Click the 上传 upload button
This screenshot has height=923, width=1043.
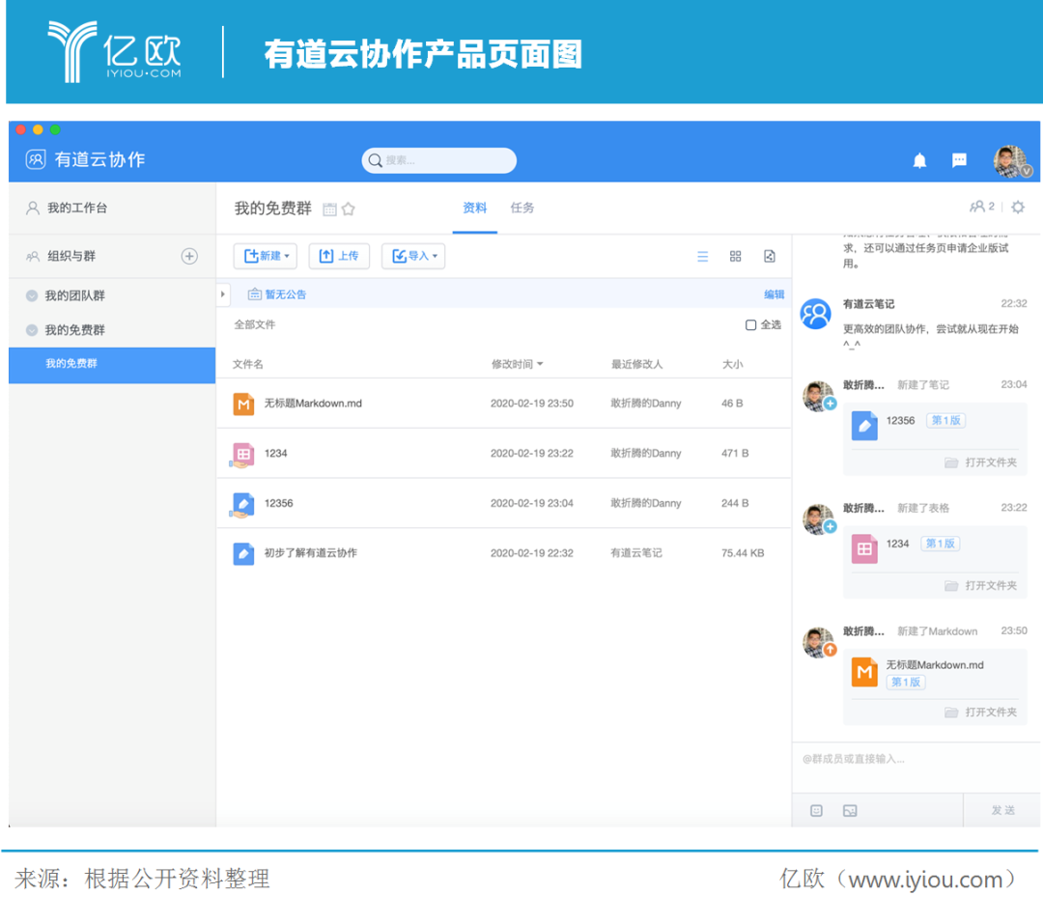(339, 256)
